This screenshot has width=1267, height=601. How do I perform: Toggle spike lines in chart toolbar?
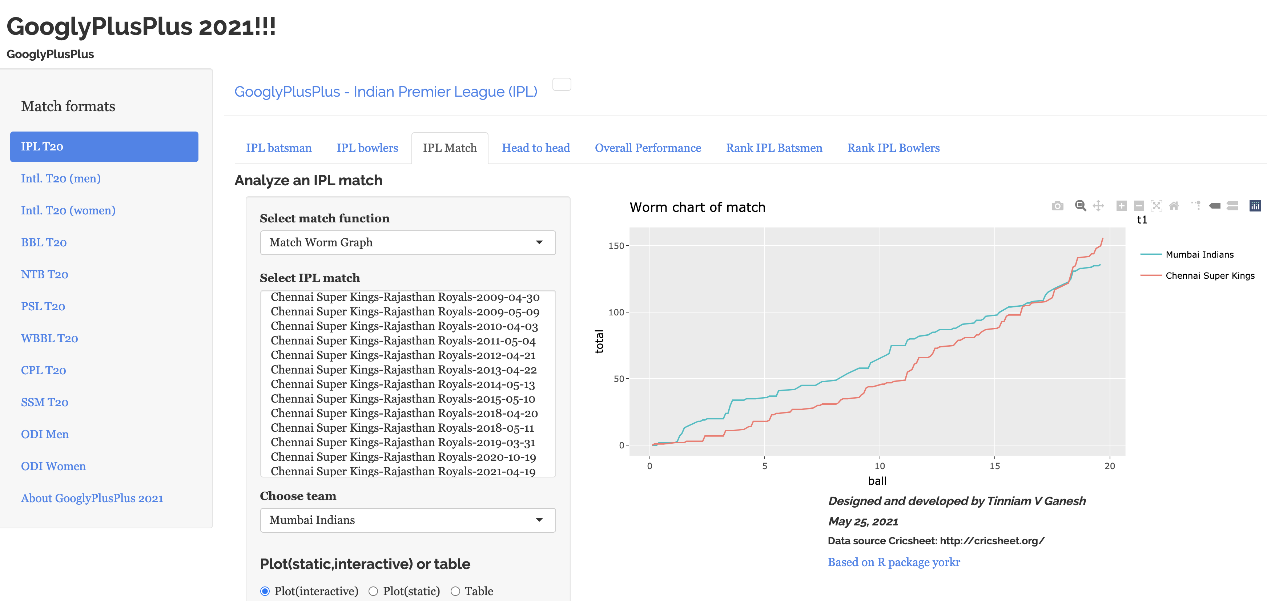point(1196,206)
